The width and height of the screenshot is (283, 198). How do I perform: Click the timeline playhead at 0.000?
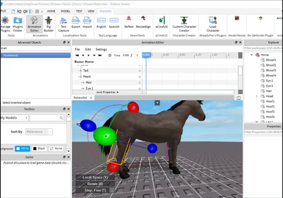[x=146, y=55]
